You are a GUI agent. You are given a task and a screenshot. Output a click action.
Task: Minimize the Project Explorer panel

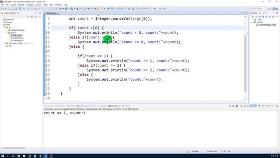36,13
